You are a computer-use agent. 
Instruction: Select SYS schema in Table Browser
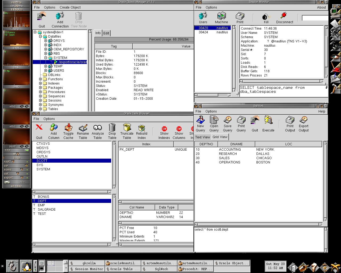[72, 165]
